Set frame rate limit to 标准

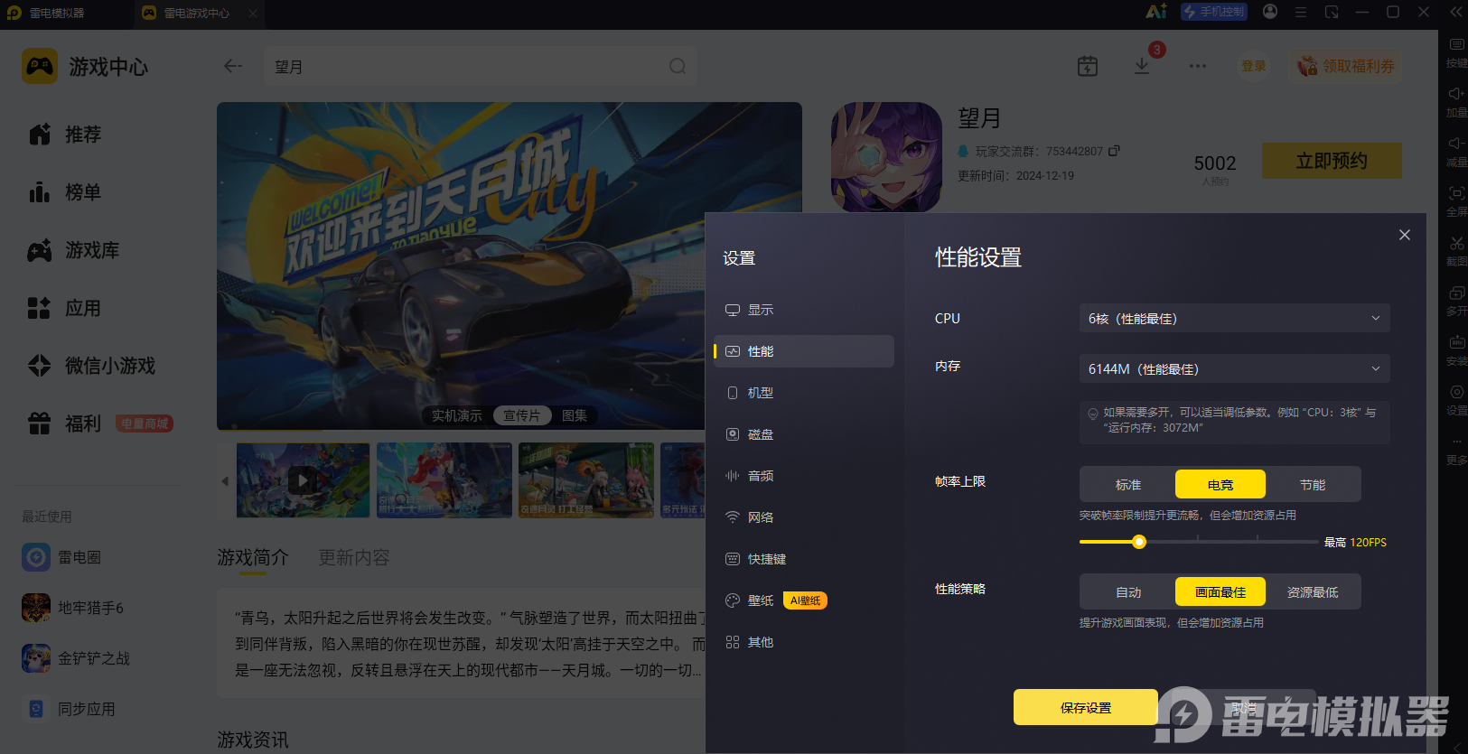pyautogui.click(x=1128, y=485)
